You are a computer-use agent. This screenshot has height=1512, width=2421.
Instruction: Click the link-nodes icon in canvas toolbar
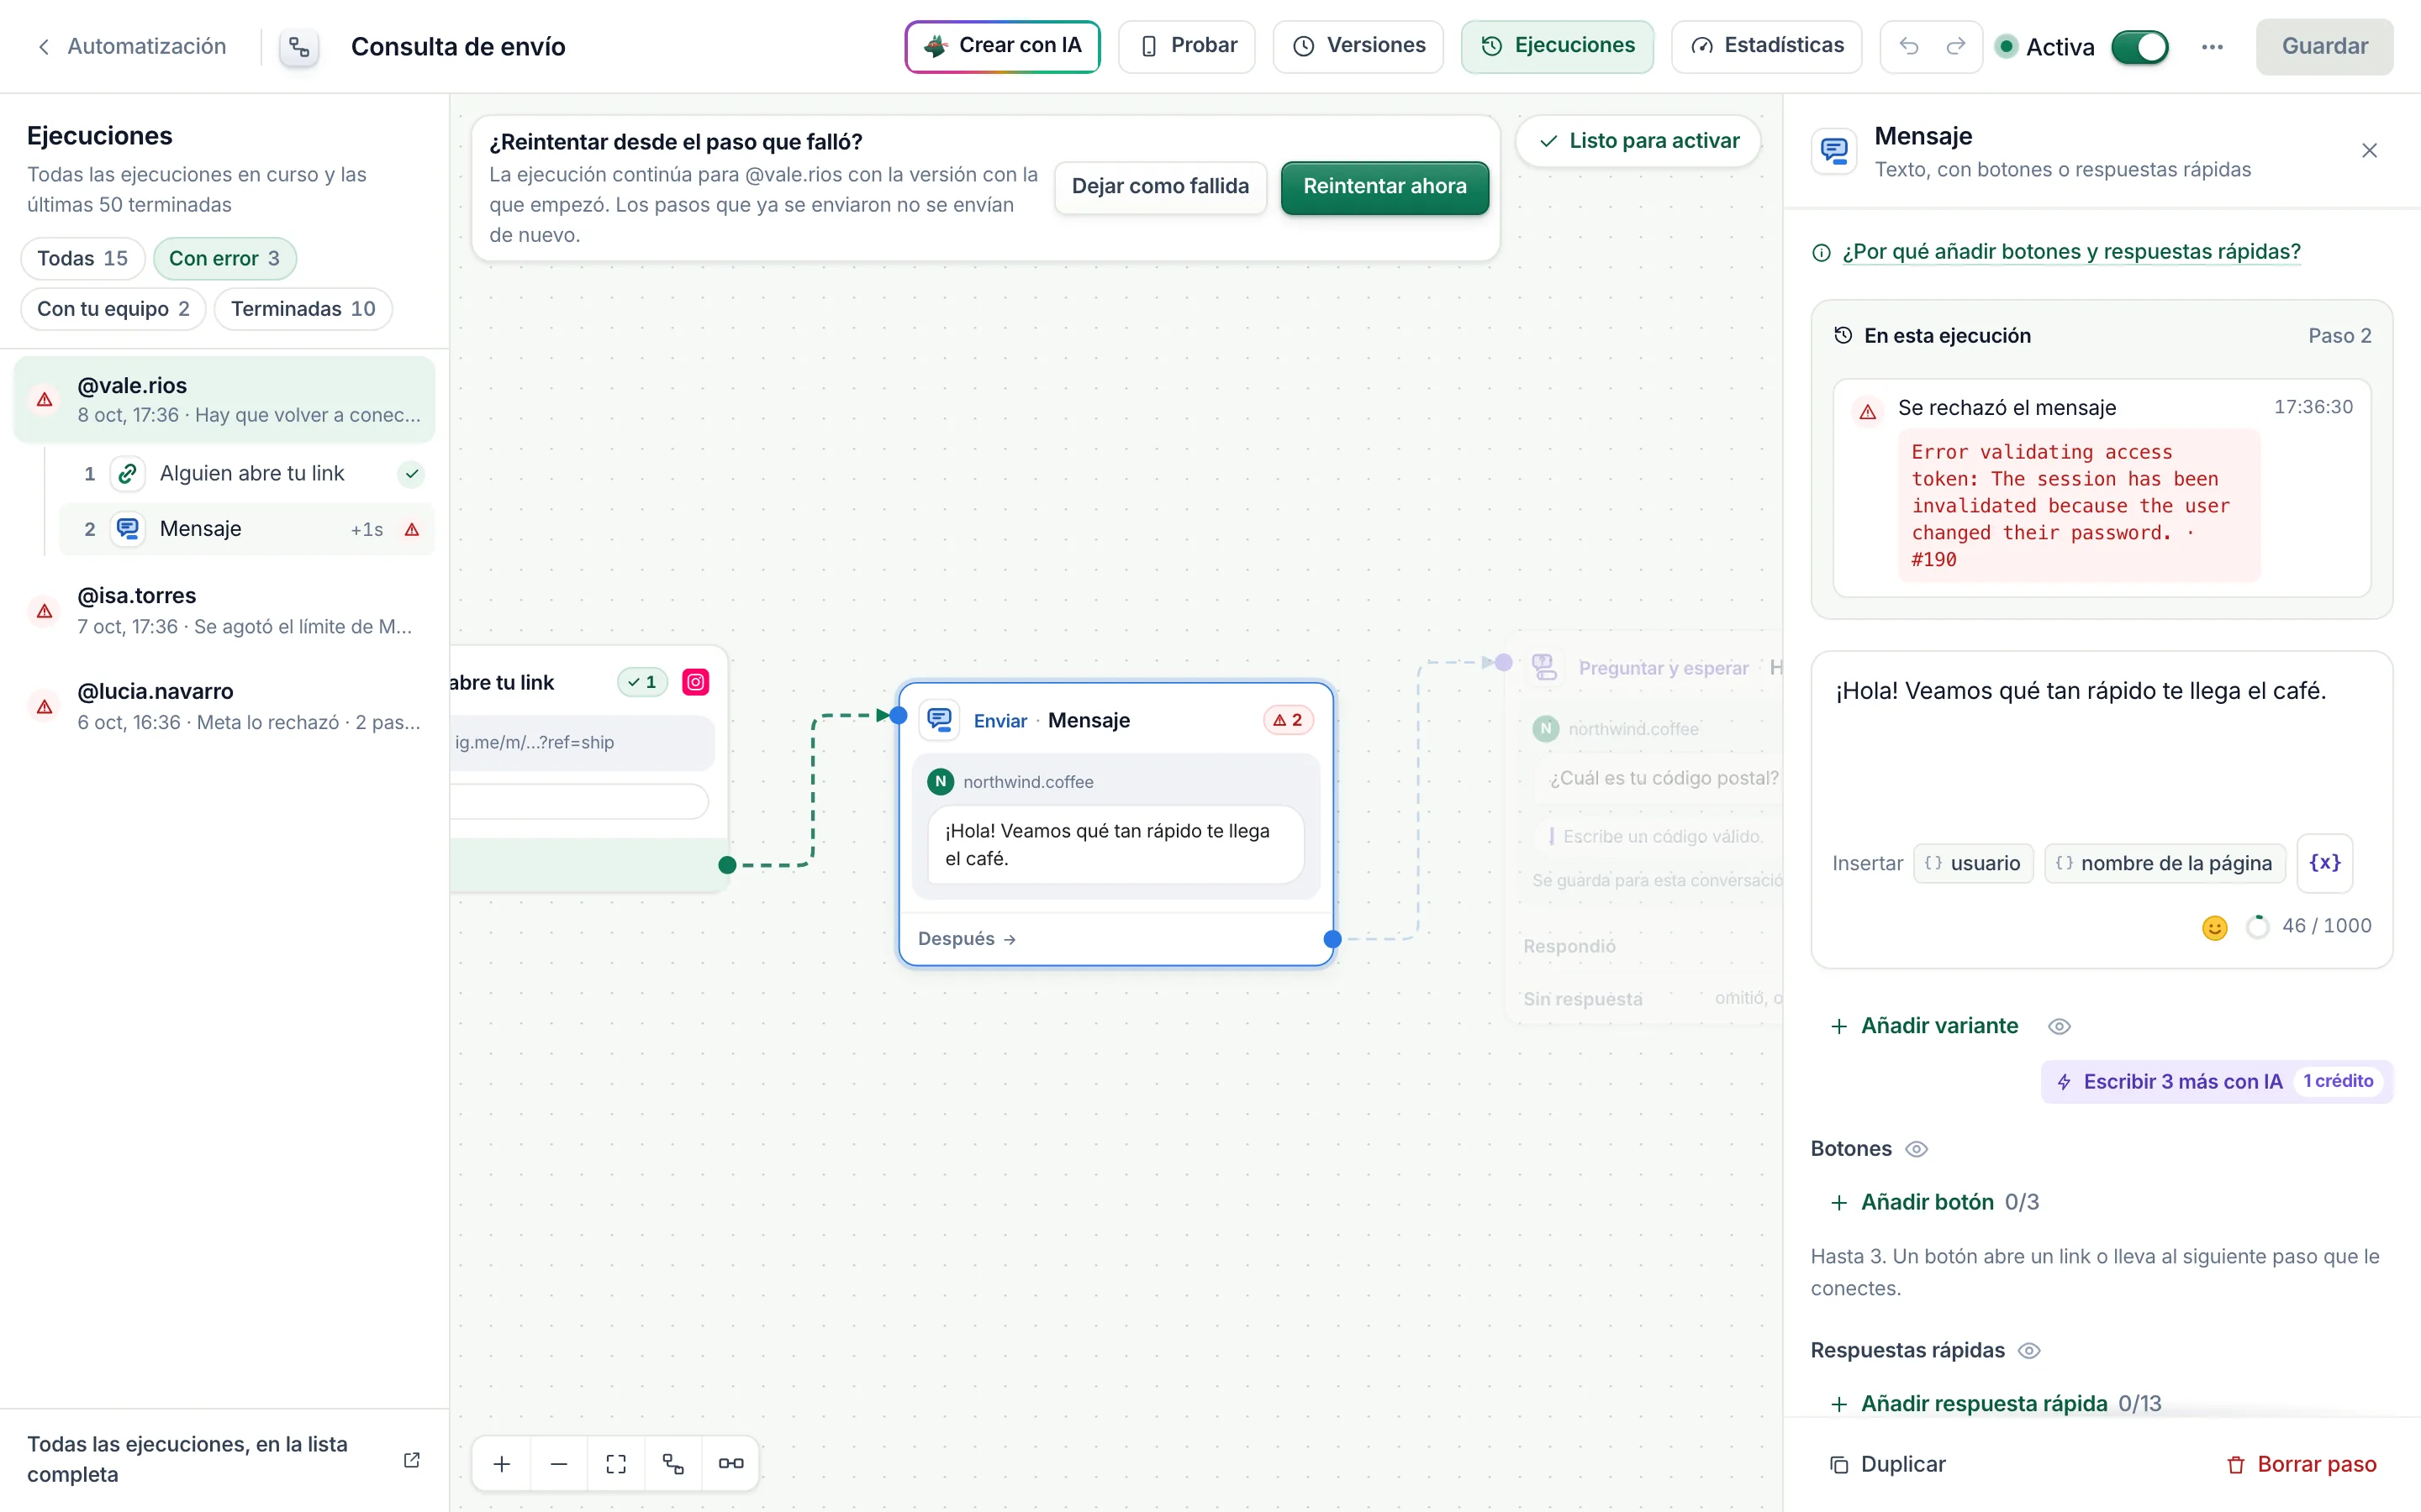pos(731,1464)
